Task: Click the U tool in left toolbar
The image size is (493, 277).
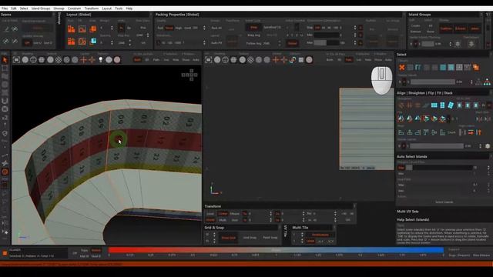Action: pos(5,101)
